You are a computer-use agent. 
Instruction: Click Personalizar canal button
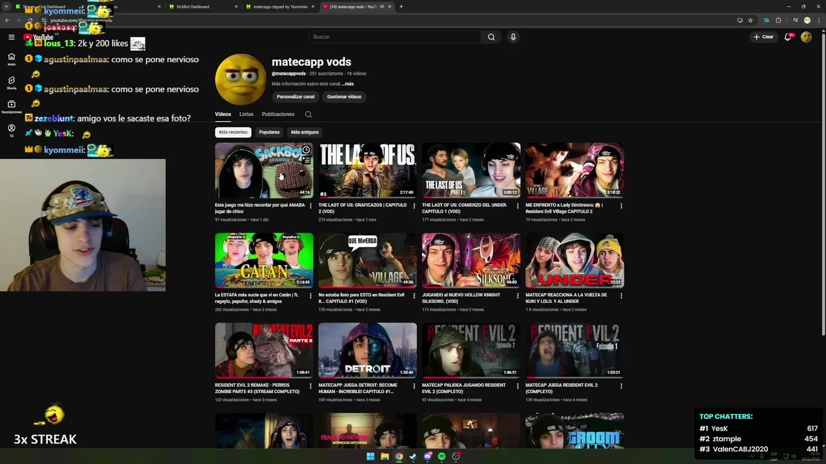tap(296, 97)
